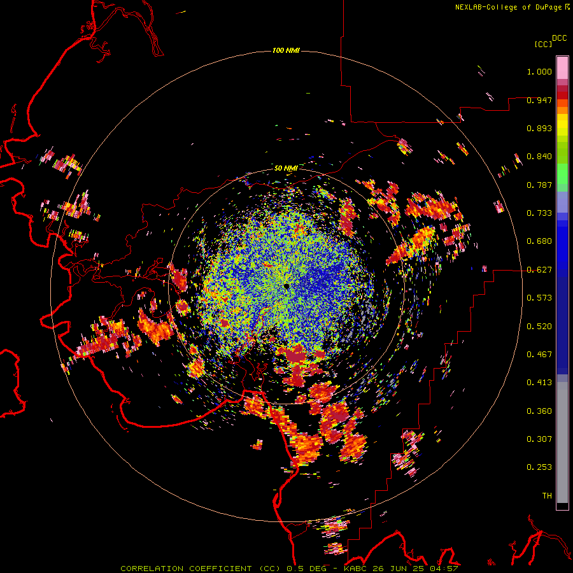Click the 0.307 scale value
This screenshot has height=573, width=573.
(x=539, y=439)
